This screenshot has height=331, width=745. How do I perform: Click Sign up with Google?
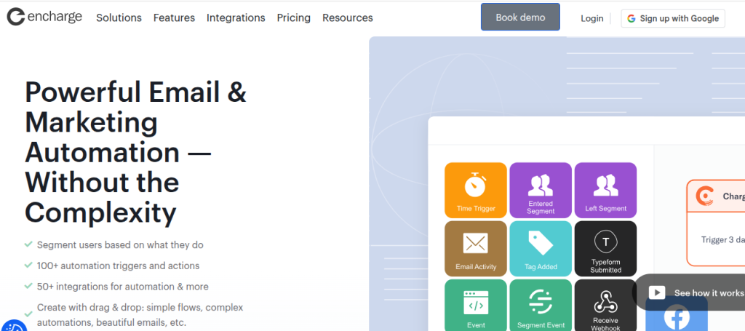(x=673, y=18)
